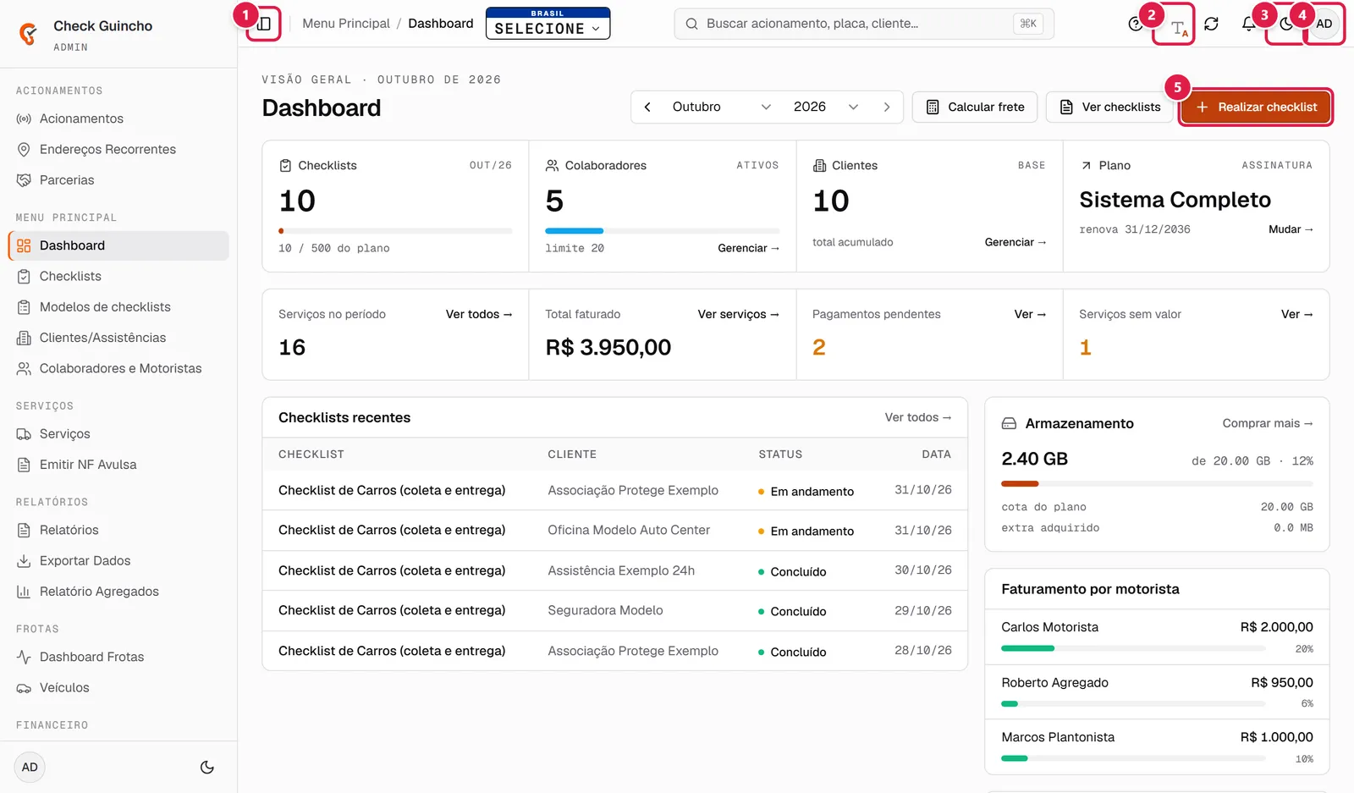
Task: Open Endereços Recorrentes in sidebar
Action: click(x=118, y=149)
